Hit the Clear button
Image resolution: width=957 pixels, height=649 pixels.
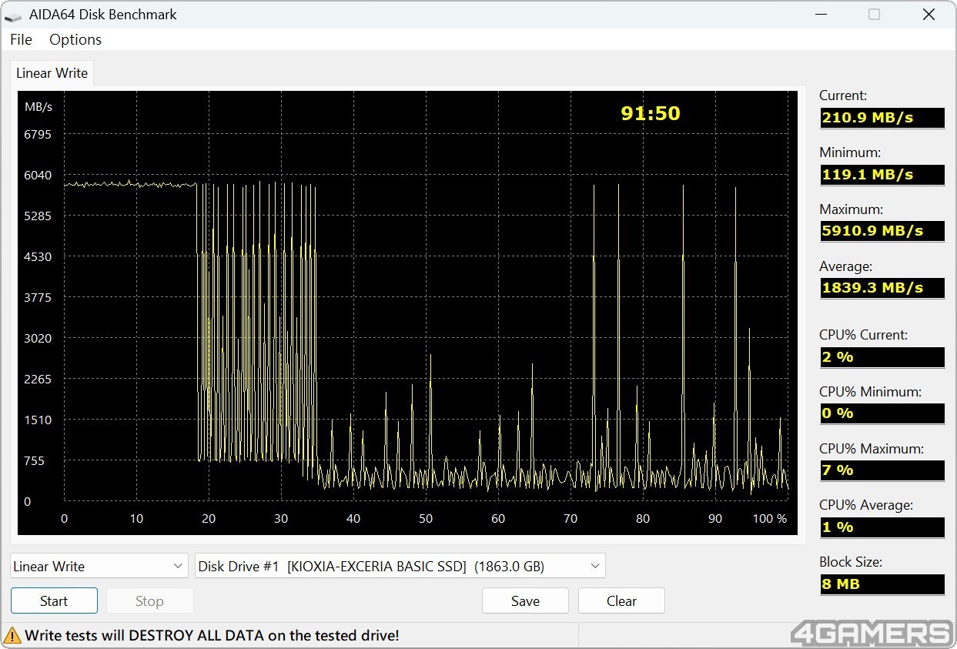621,601
